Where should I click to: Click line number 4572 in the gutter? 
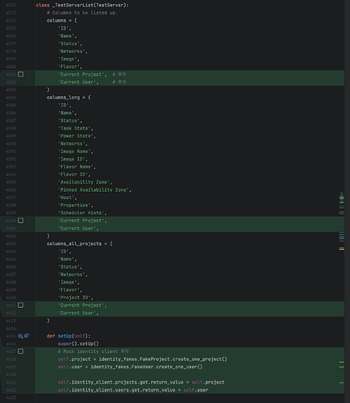pyautogui.click(x=10, y=5)
